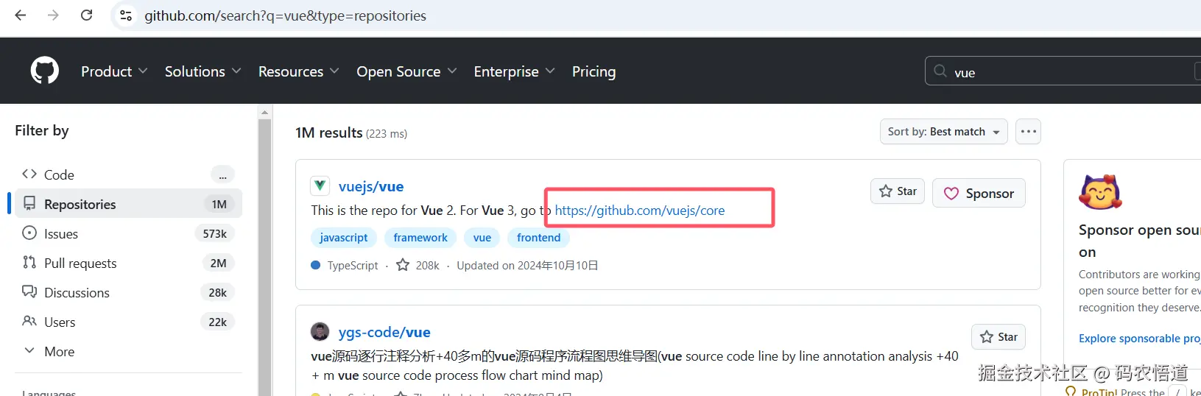Click the 1M results heading text
Viewport: 1201px width, 396px height.
click(328, 132)
